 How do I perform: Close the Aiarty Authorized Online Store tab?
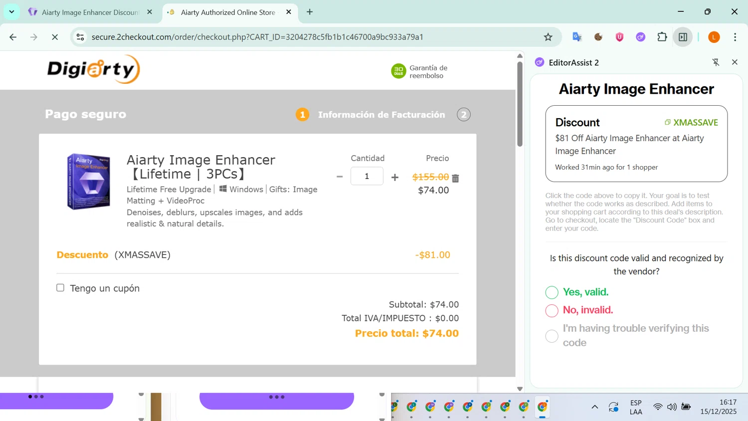pyautogui.click(x=289, y=12)
